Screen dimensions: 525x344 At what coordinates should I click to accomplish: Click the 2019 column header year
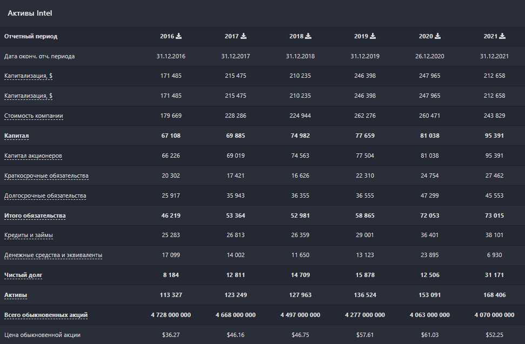pyautogui.click(x=361, y=36)
